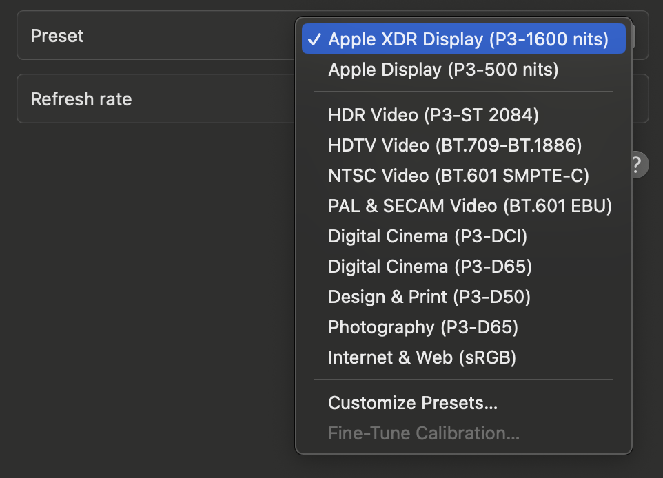Click the Preset label text
Screen dimensions: 663x478
[x=57, y=36]
